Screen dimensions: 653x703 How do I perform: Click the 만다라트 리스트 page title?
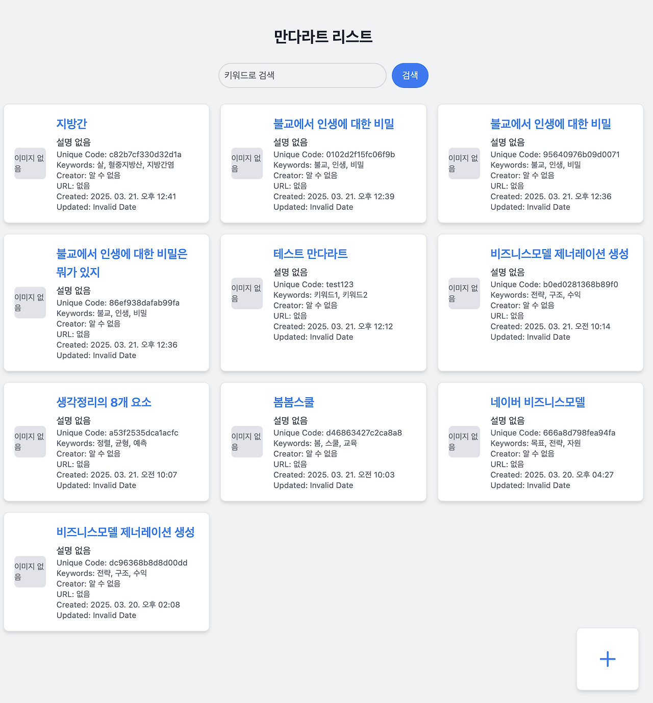click(x=323, y=36)
